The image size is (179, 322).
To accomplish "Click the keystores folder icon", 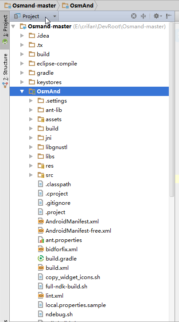I will [32, 82].
